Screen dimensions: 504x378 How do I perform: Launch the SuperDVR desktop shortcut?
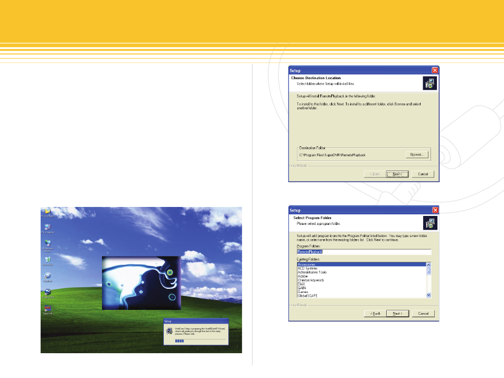[48, 309]
